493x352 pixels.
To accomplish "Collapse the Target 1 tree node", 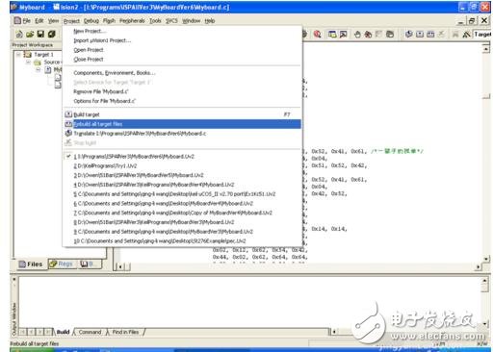I will [18, 55].
